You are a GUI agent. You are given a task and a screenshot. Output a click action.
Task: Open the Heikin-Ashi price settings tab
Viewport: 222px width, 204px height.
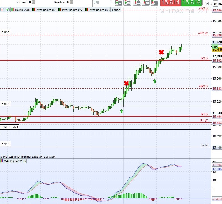click(x=21, y=10)
